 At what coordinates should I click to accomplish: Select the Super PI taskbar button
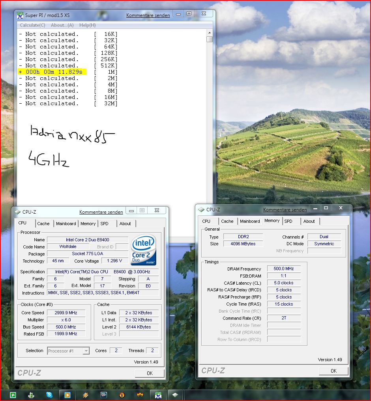(x=158, y=395)
